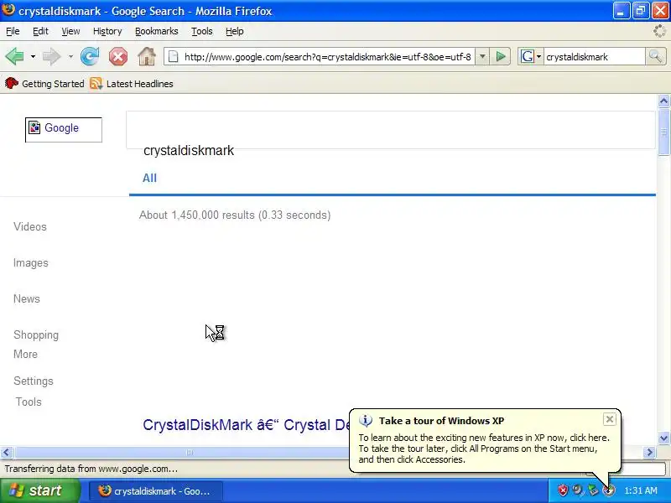
Task: Click the Take a tour of Windows XP balloon text
Action: [x=441, y=421]
